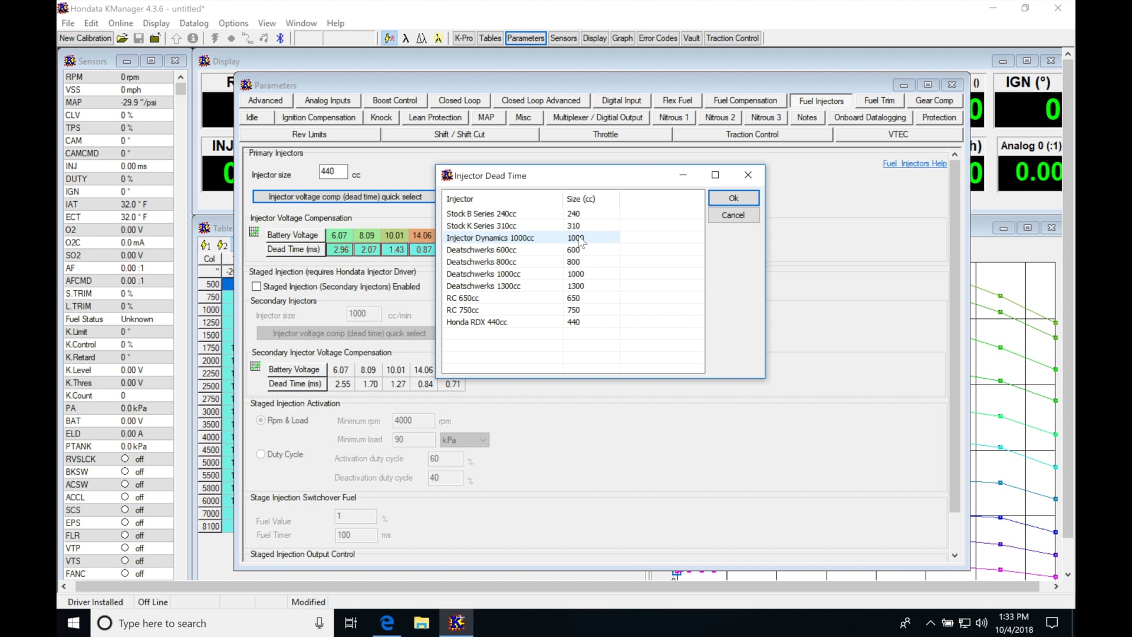Select the open calibration folder icon
Viewport: 1132px width, 637px height.
(122, 38)
